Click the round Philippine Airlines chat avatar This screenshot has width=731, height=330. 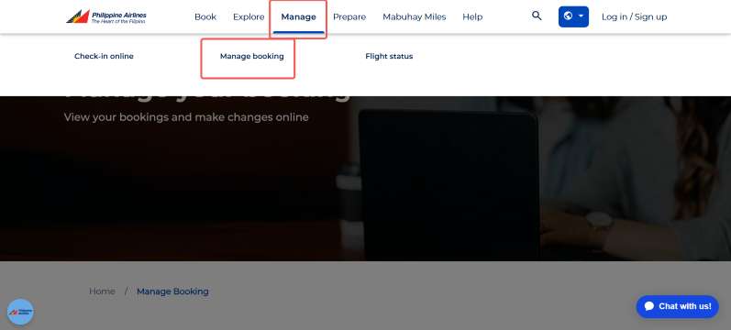pos(20,312)
